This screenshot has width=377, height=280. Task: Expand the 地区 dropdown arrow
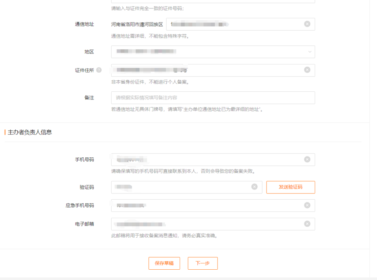(x=310, y=52)
